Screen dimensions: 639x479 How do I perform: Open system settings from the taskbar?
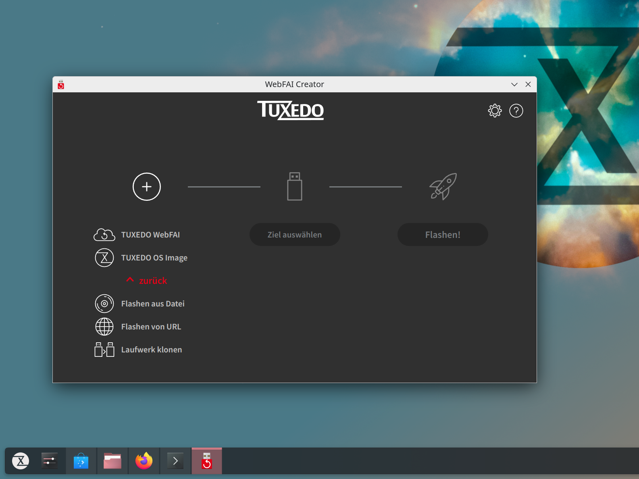pyautogui.click(x=50, y=461)
